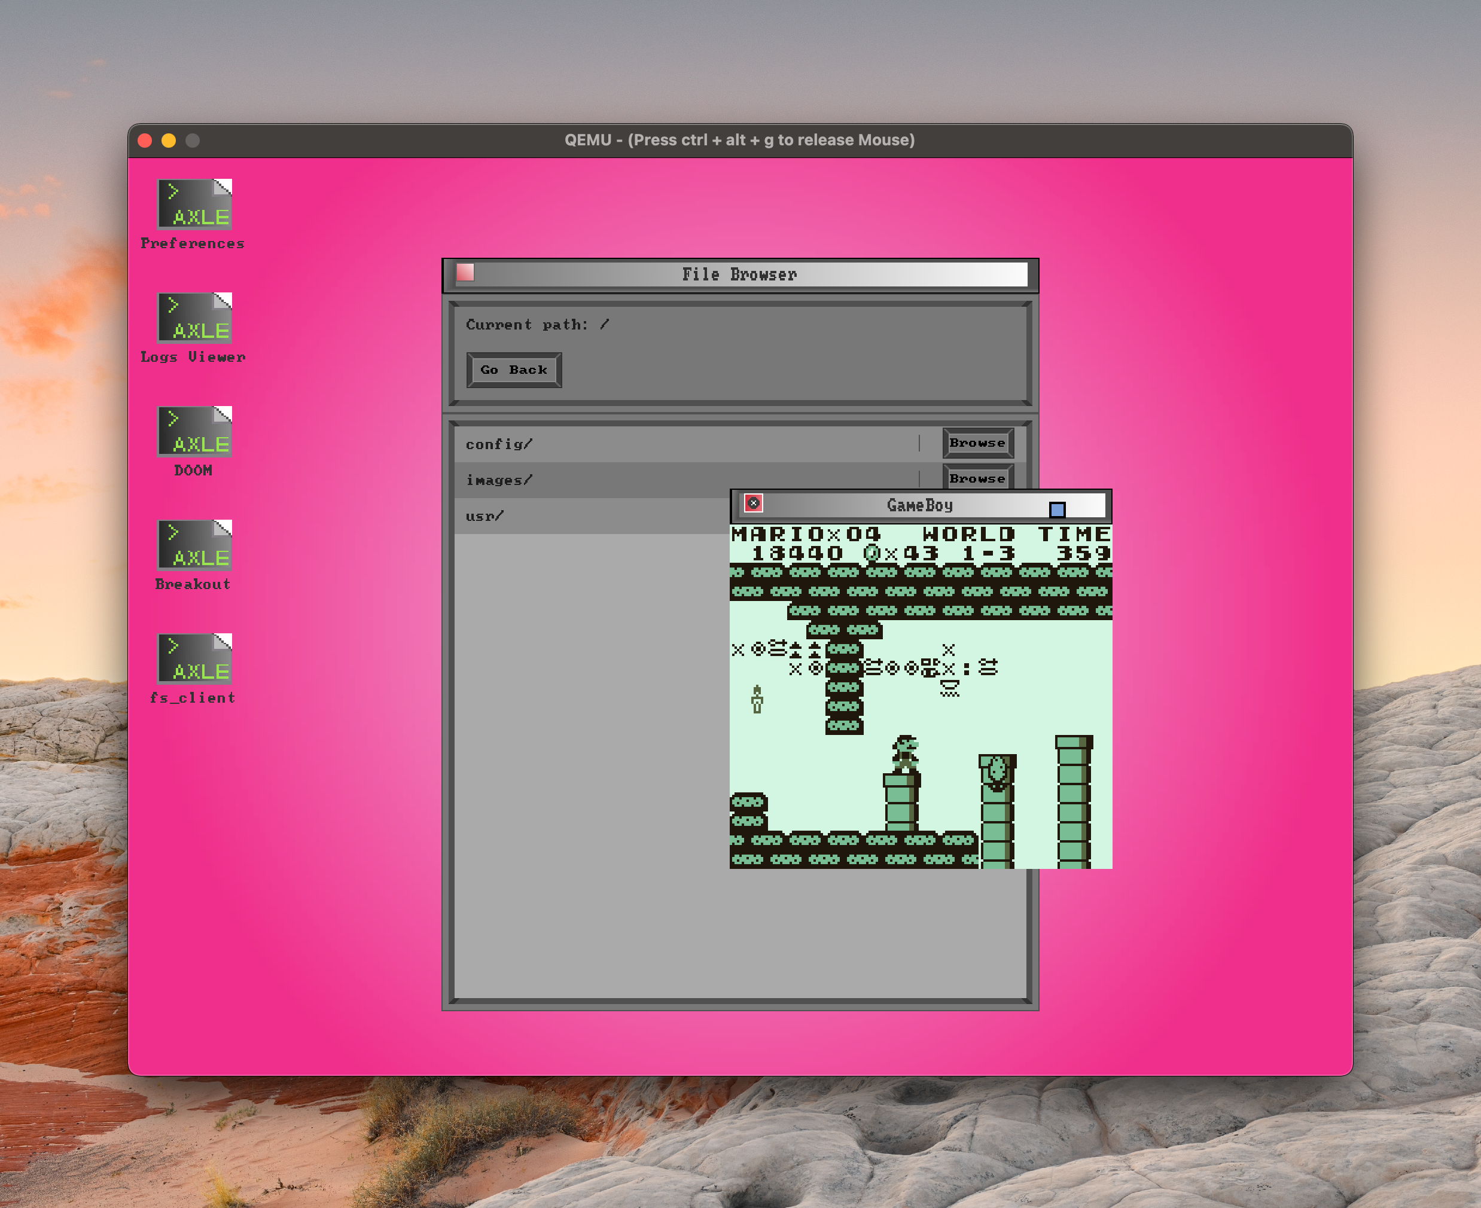The width and height of the screenshot is (1481, 1208).
Task: Click the Go Back button
Action: [514, 370]
